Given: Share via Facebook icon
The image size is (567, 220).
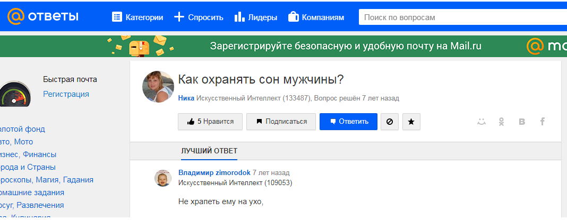Looking at the screenshot, I should [543, 122].
